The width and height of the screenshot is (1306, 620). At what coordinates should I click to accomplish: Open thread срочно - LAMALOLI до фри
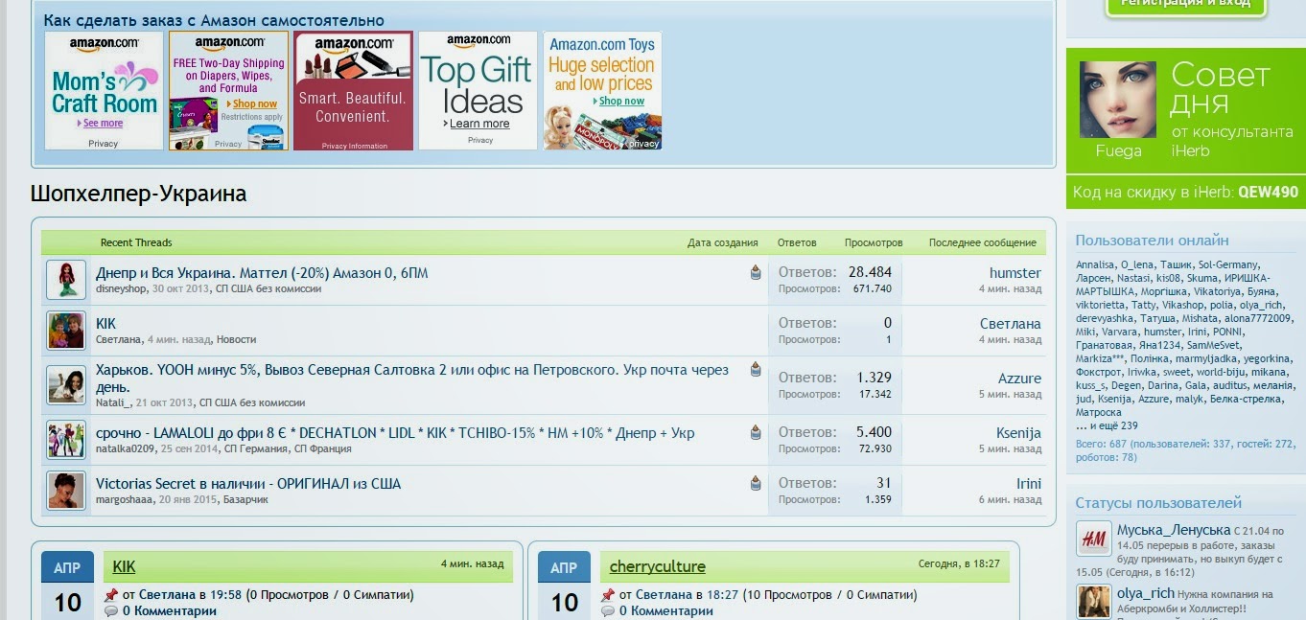[x=395, y=433]
